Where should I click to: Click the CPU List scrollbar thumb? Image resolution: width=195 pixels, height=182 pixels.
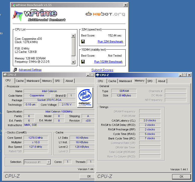coord(73,47)
